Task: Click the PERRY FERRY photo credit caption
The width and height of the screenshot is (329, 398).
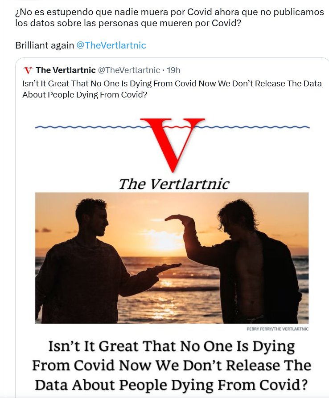Action: (x=277, y=329)
